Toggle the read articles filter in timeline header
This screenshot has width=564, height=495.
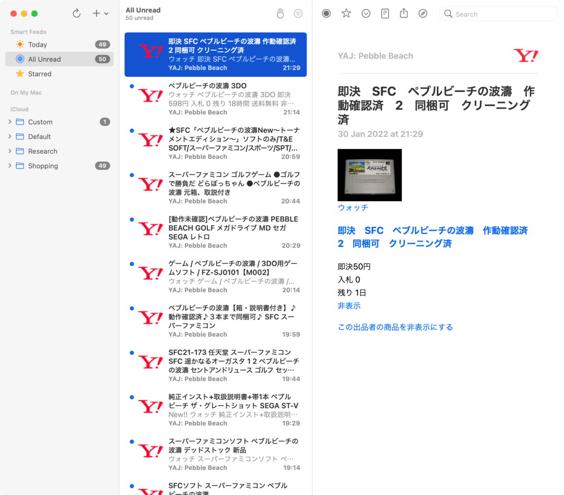click(298, 14)
